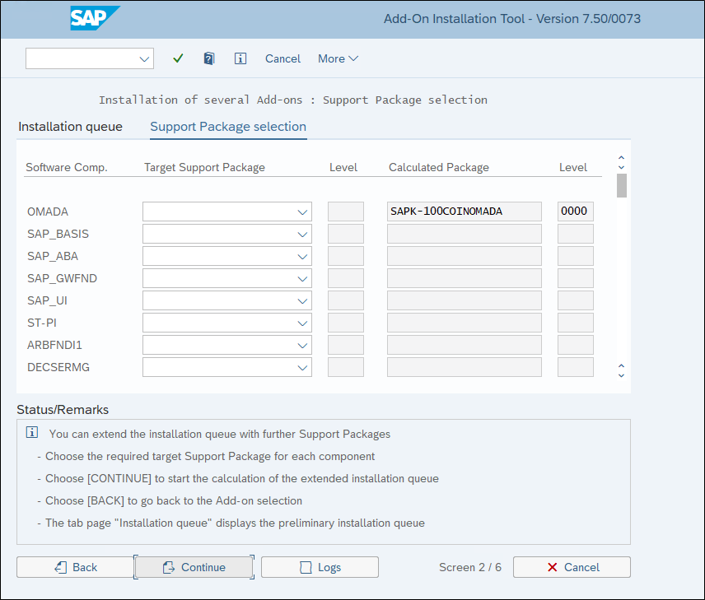Viewport: 705px width, 600px height.
Task: Select the Support Package selection tab
Action: click(x=228, y=127)
